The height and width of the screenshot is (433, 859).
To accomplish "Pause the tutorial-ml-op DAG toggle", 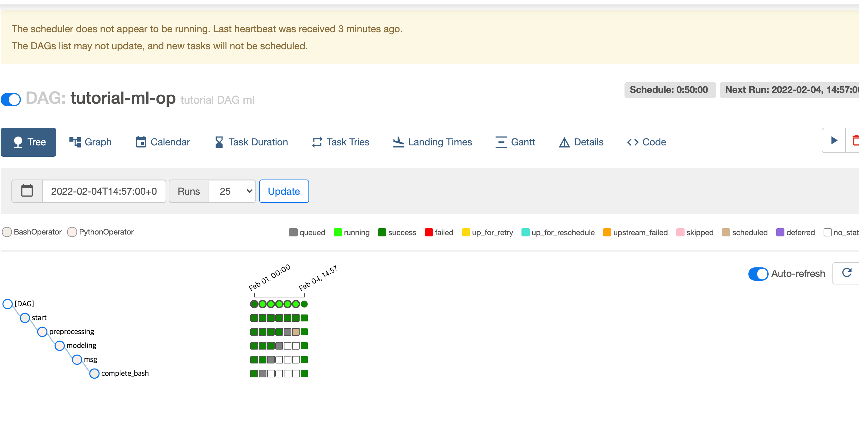I will [x=11, y=99].
